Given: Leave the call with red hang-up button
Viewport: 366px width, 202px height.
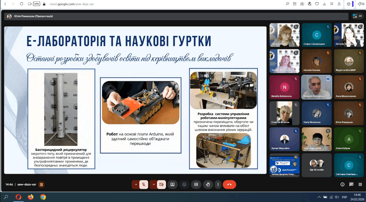Looking at the screenshot, I should 229,184.
